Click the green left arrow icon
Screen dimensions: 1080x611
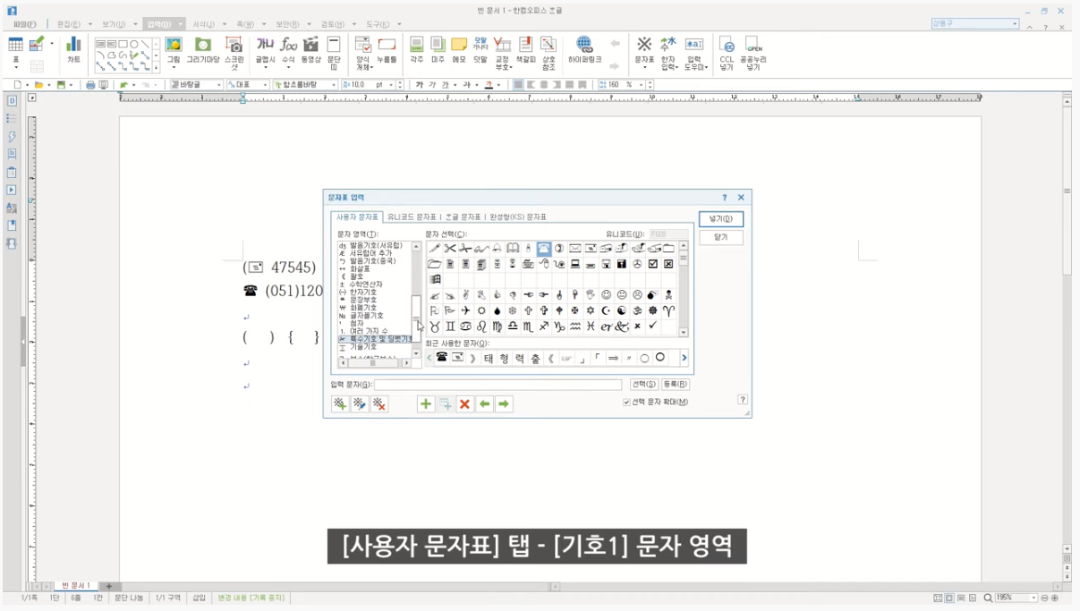[x=484, y=404]
